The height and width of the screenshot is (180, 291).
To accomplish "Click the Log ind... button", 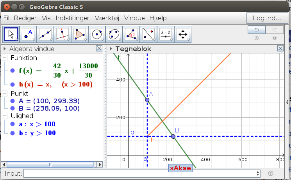I will pos(267,18).
